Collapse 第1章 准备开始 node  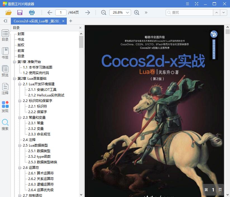pyautogui.click(x=14, y=62)
